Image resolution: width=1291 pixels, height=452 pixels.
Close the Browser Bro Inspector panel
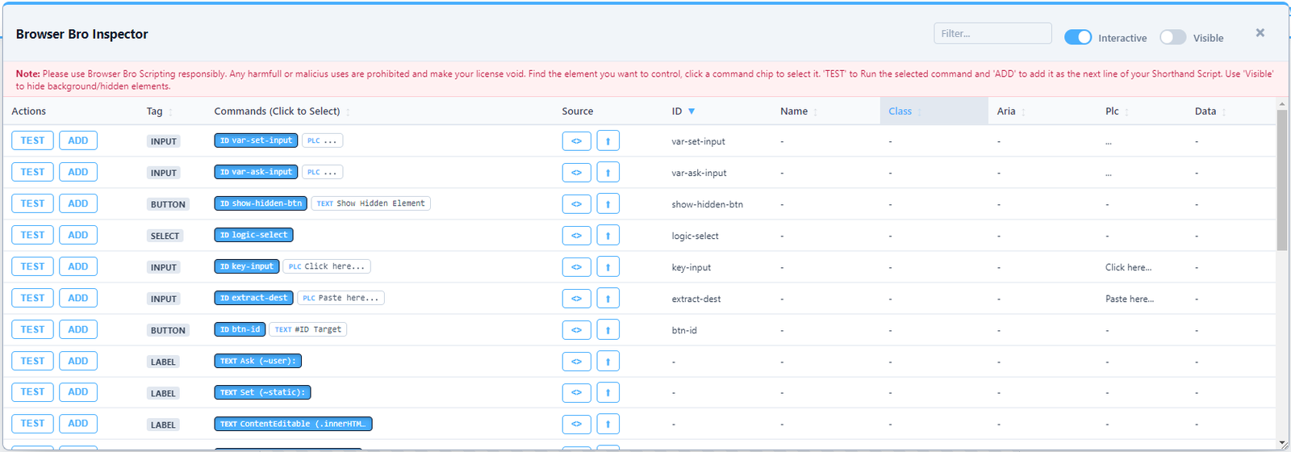(1260, 33)
